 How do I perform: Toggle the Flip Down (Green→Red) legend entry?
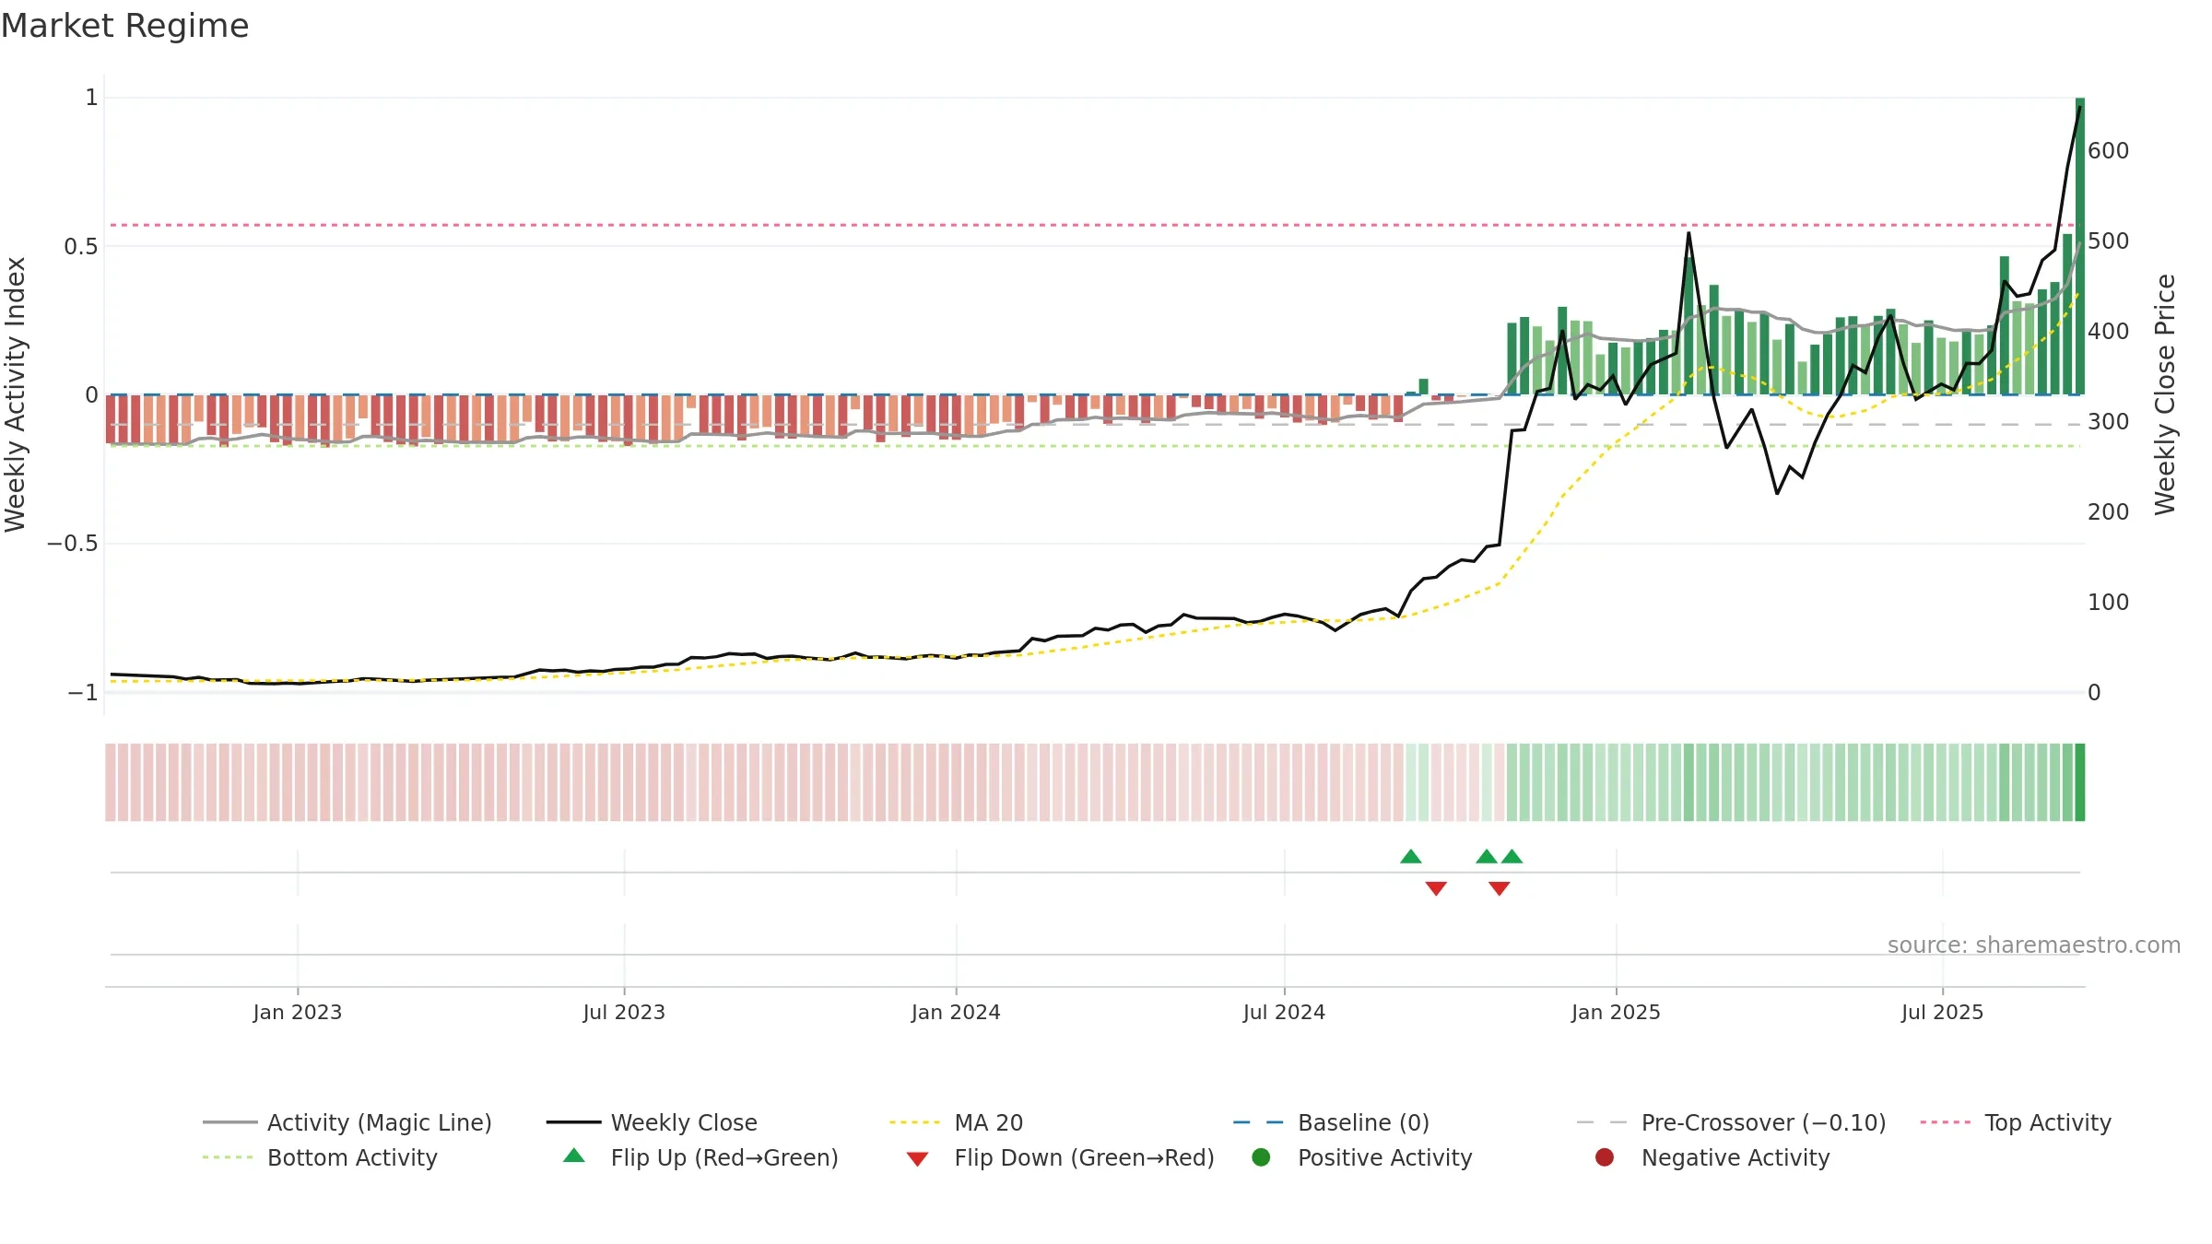[x=1060, y=1157]
